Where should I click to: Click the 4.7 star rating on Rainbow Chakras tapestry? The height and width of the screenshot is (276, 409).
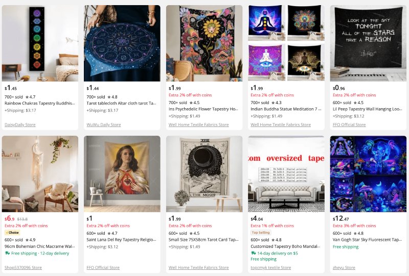(x=30, y=96)
